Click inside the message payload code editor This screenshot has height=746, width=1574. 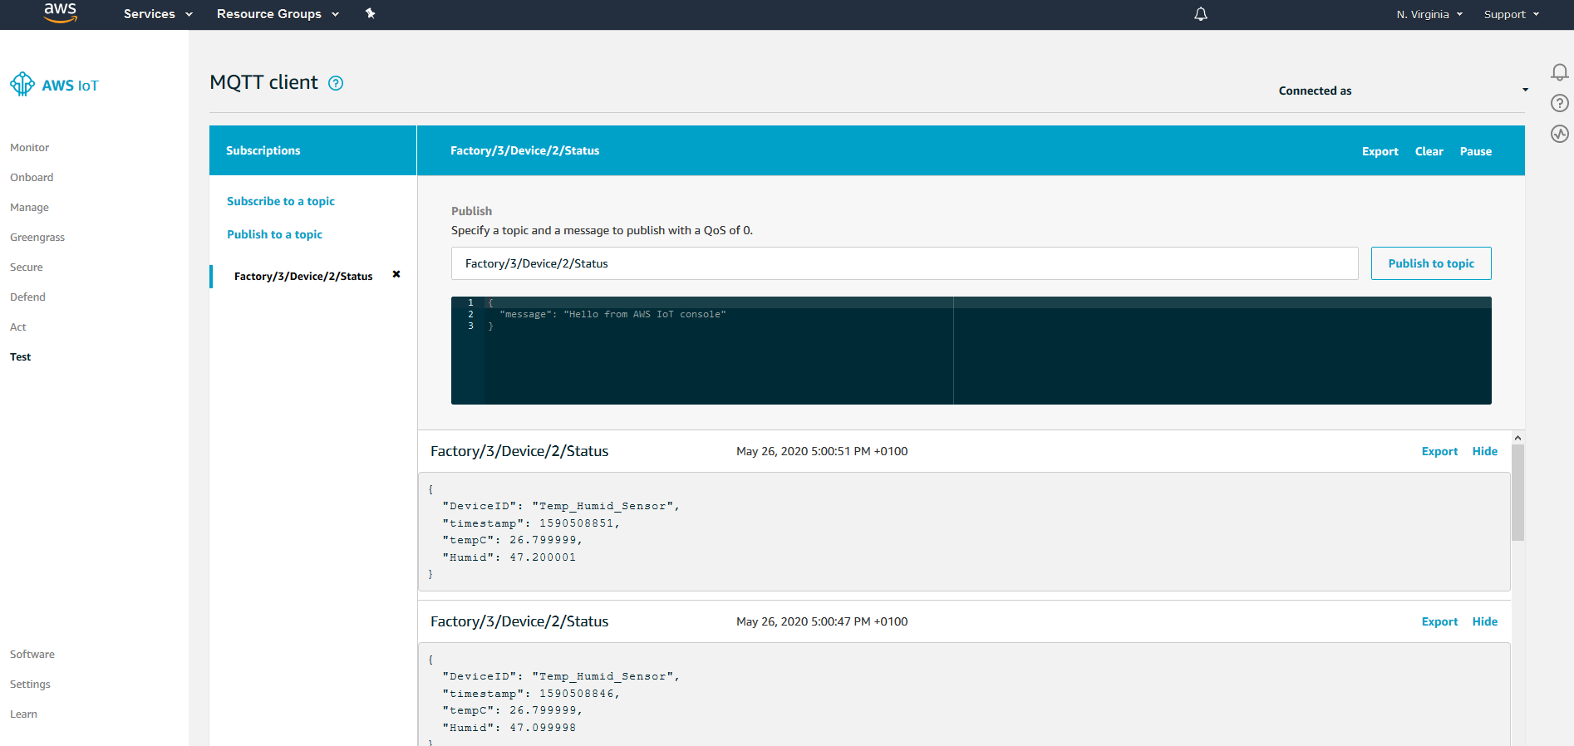coord(971,351)
